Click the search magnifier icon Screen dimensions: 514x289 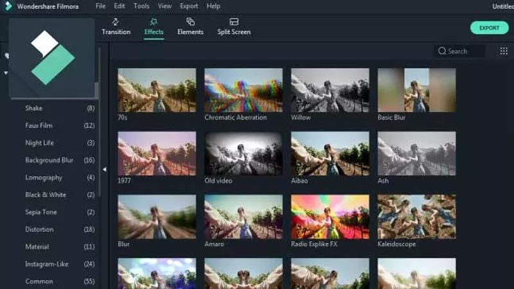pyautogui.click(x=442, y=51)
